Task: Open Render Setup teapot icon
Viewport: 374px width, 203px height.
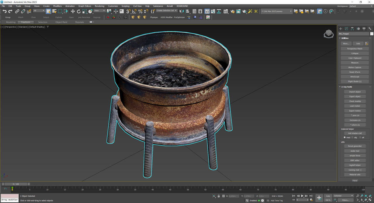Action: pyautogui.click(x=232, y=11)
